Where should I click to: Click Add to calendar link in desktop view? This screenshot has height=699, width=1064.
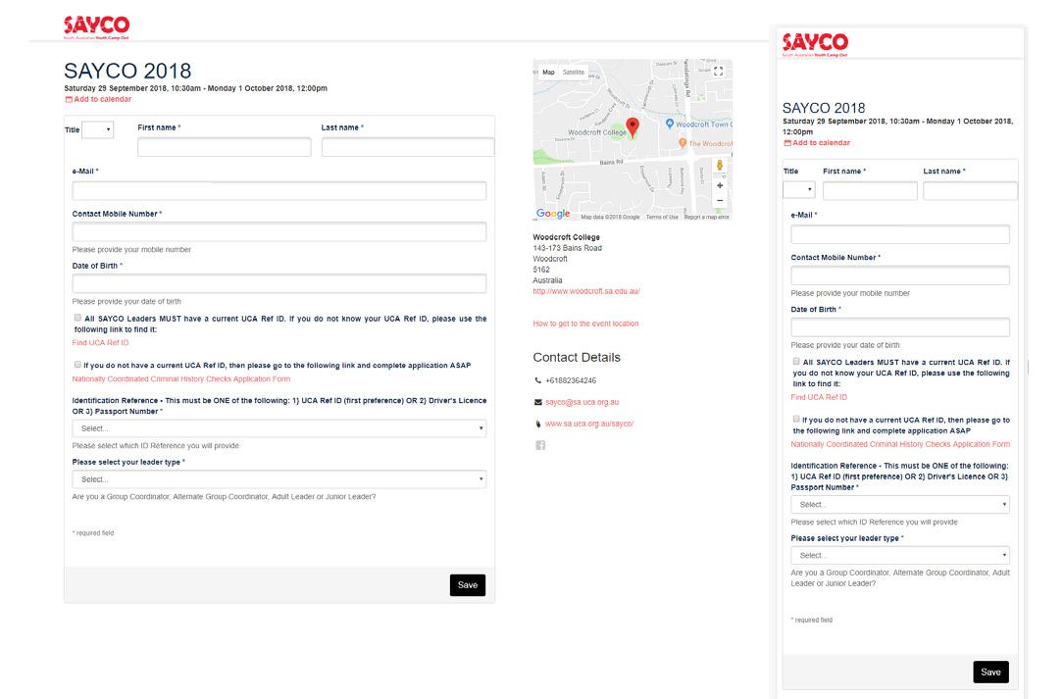pyautogui.click(x=98, y=99)
